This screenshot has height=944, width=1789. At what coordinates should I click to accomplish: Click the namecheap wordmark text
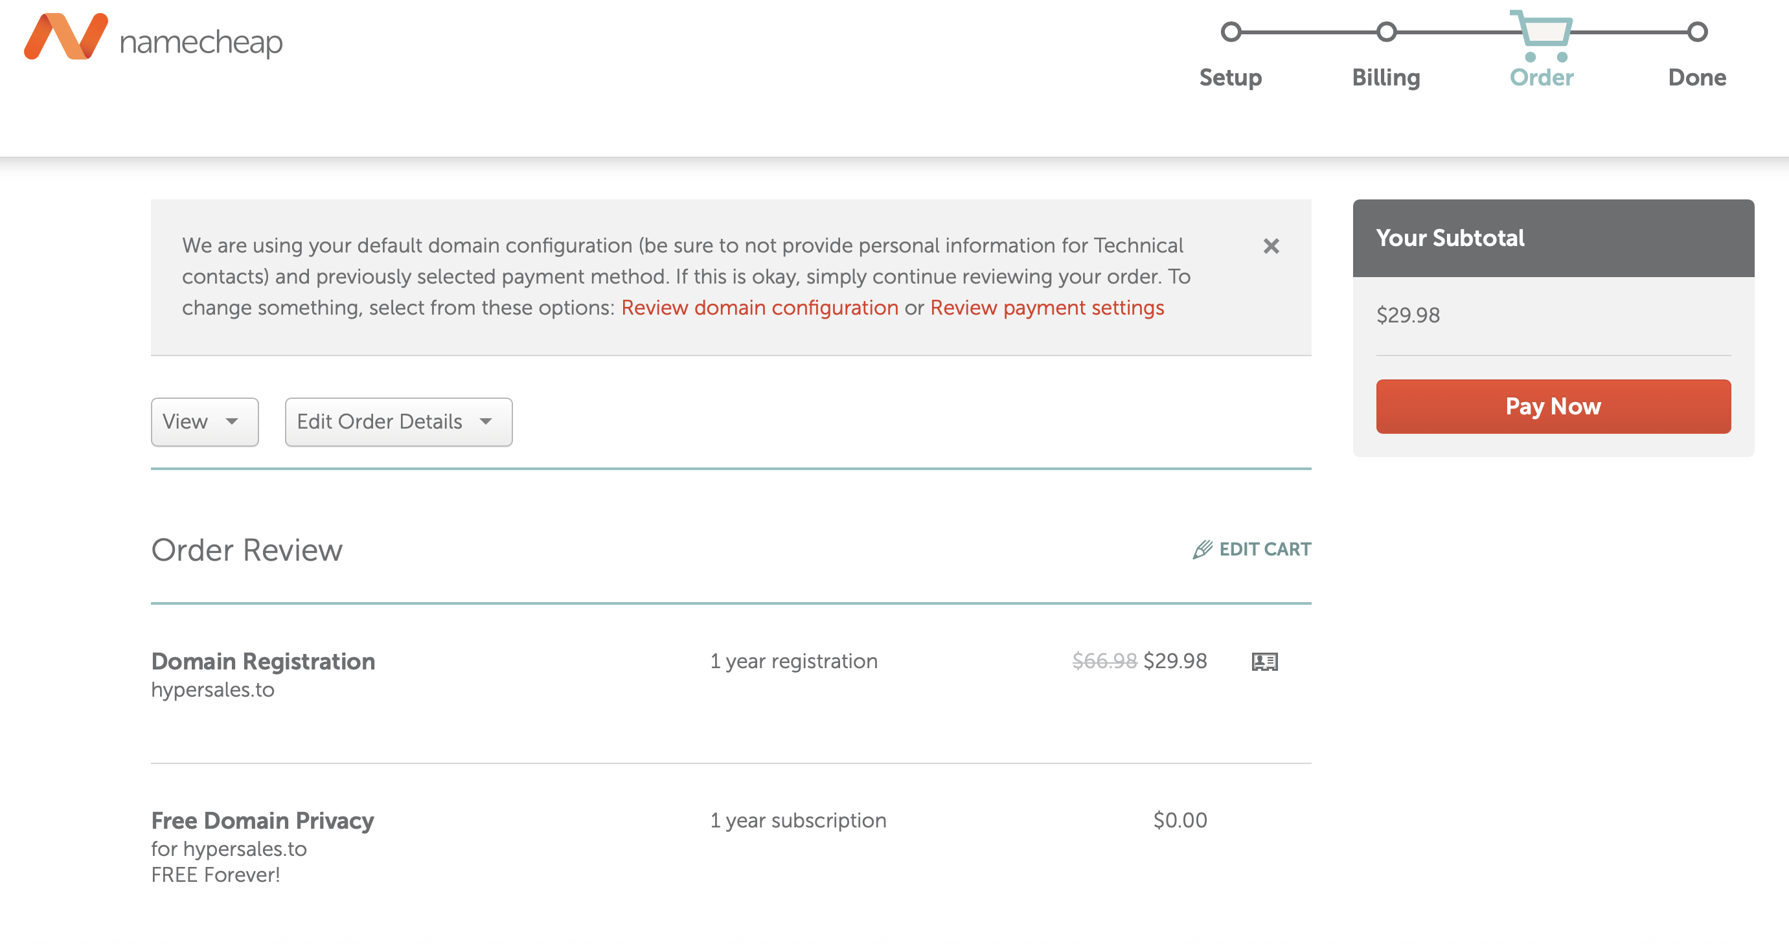[201, 43]
